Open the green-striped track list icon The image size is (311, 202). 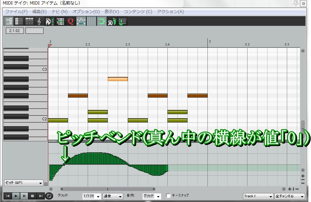(x=60, y=21)
